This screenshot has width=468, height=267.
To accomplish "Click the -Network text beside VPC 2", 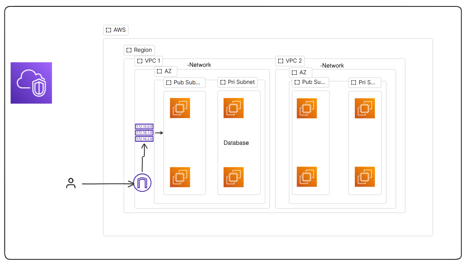I will point(332,65).
